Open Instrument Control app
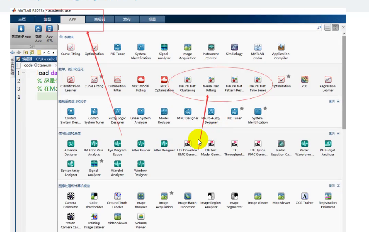Viewport: 369px width, 232px height. click(x=211, y=52)
